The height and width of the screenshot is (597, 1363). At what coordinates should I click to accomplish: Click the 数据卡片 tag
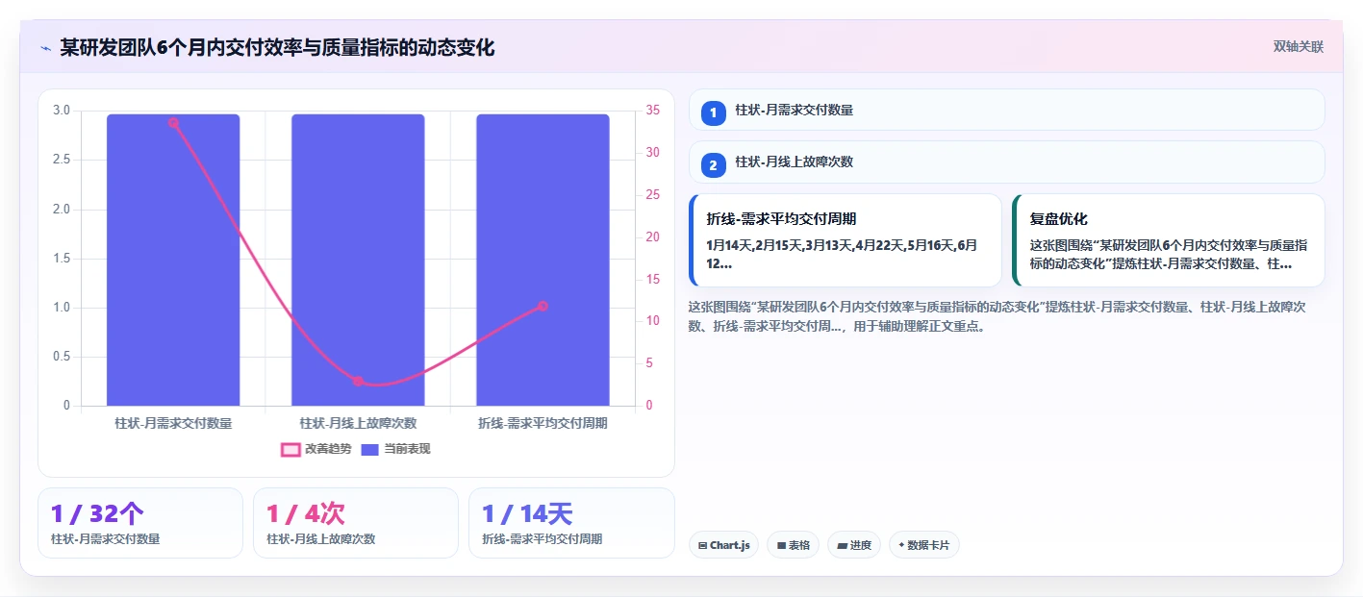pyautogui.click(x=924, y=545)
